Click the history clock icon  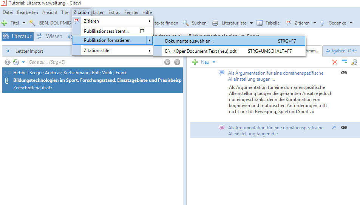(16, 62)
